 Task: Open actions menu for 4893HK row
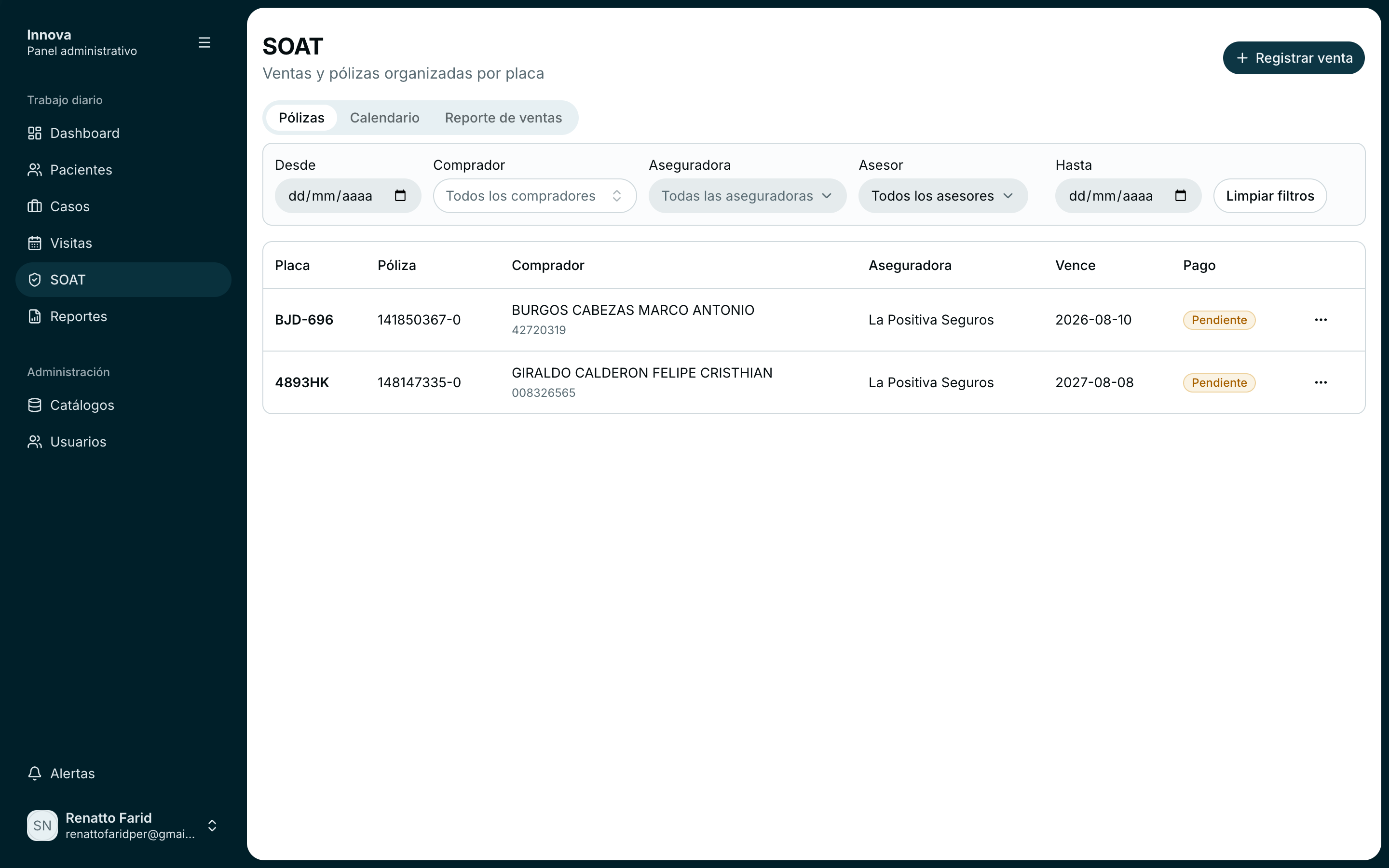[x=1321, y=382]
